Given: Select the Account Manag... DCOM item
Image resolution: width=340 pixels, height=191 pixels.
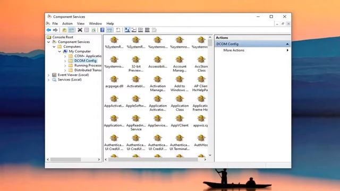Looking at the screenshot, I should point(180,64).
